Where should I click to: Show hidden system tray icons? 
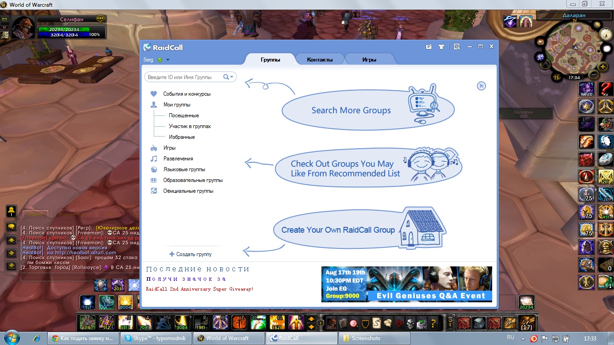[x=523, y=338]
